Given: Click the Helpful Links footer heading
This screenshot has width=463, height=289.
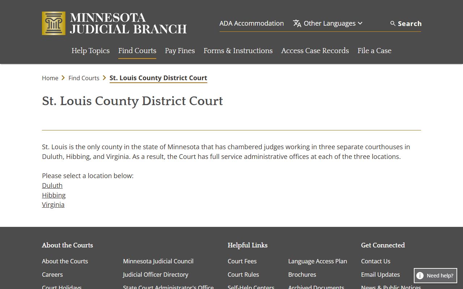Looking at the screenshot, I should [247, 245].
